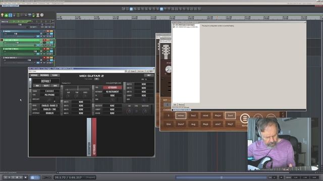Viewport: 323px width, 181px height.
Task: Click the NEW patch button
Action: [x=37, y=85]
